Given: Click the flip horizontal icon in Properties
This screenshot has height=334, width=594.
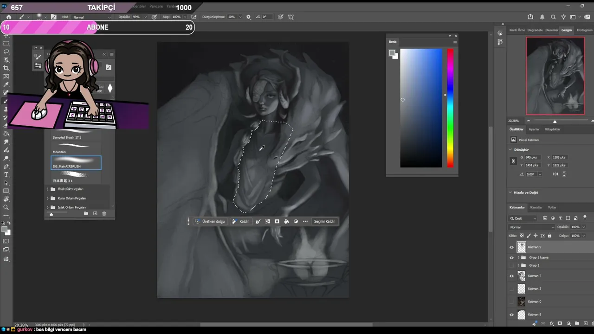Looking at the screenshot, I should point(555,174).
